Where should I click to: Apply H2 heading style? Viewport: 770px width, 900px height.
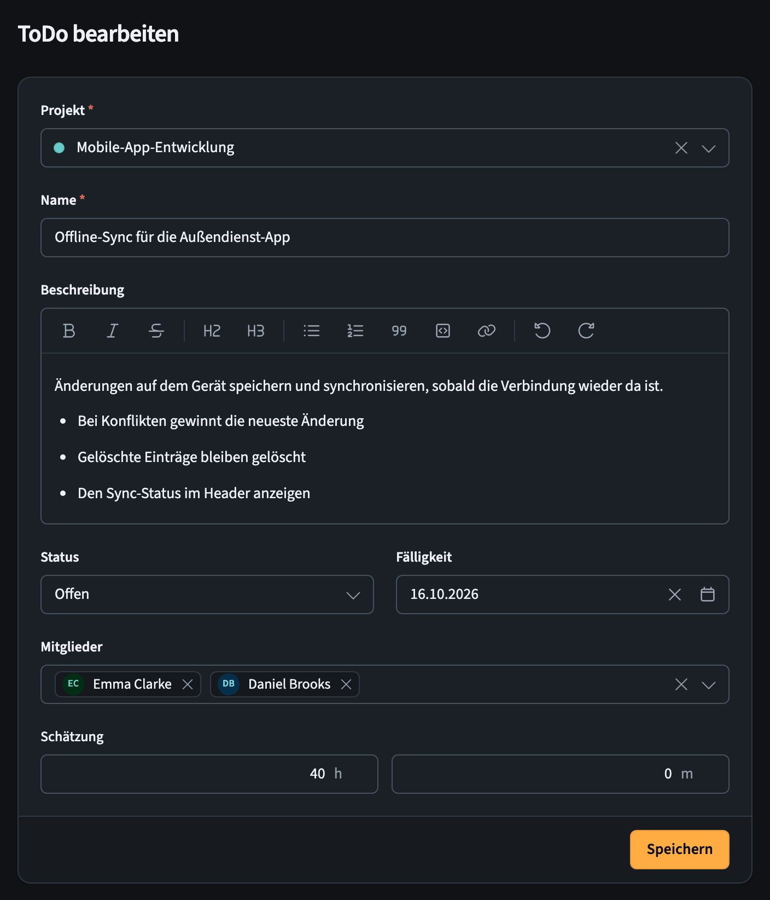(212, 331)
